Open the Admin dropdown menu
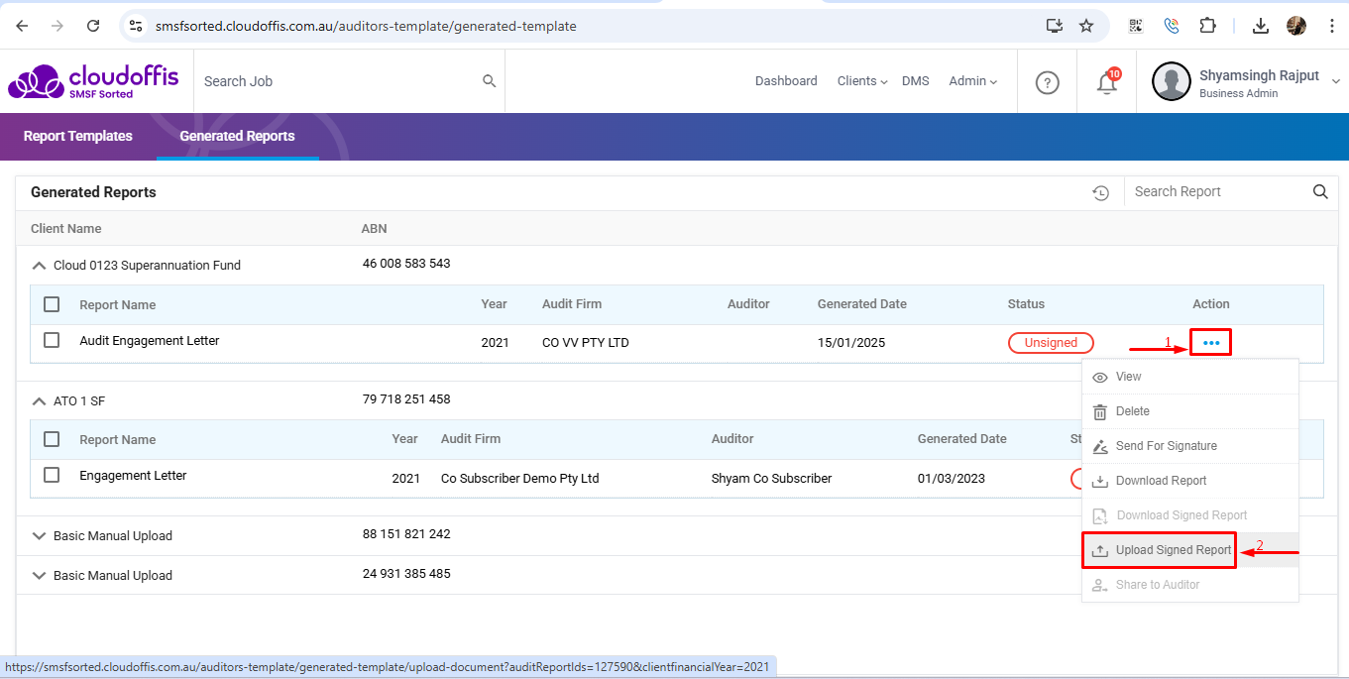The height and width of the screenshot is (679, 1349). click(x=972, y=81)
